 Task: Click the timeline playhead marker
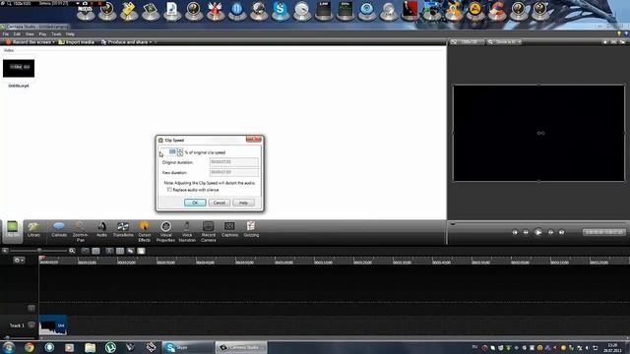(41, 258)
